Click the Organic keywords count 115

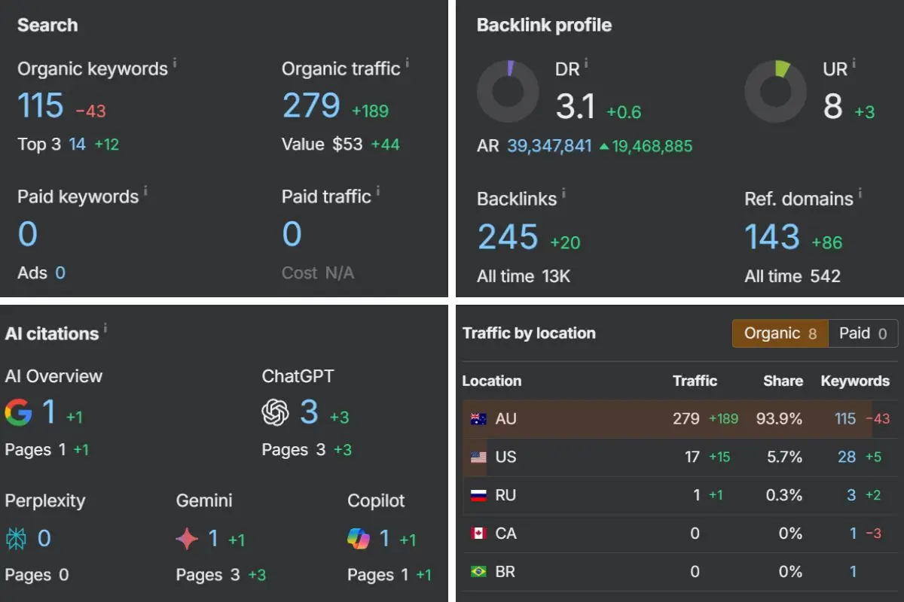40,105
